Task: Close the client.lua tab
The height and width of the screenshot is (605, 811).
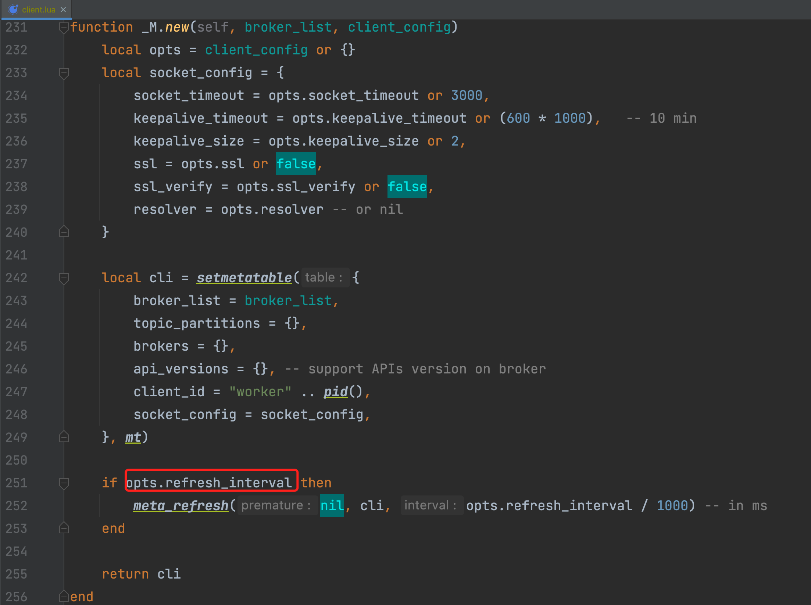Action: [x=63, y=10]
